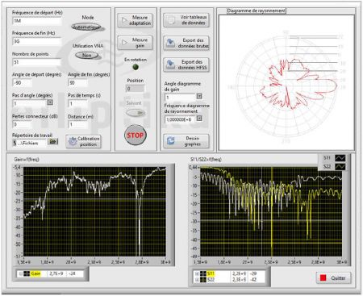363x296 pixels.
Task: Click the En rotation LED indicator
Action: 136,67
